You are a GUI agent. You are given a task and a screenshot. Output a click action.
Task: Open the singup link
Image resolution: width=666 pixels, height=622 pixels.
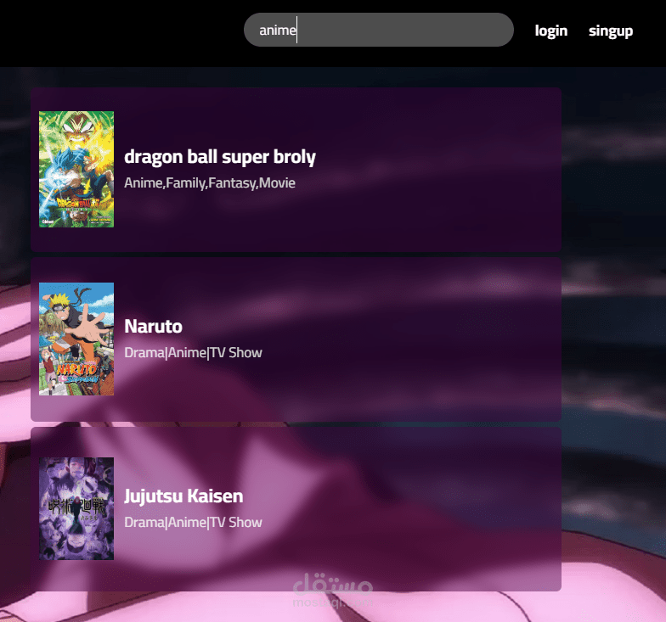610,31
